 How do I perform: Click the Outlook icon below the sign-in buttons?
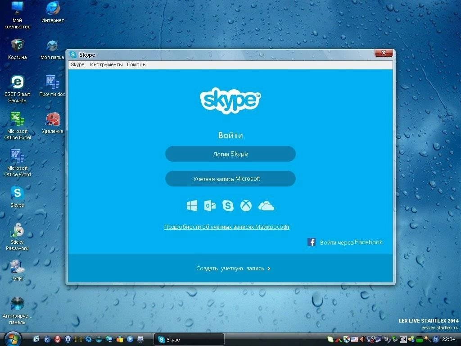pyautogui.click(x=210, y=205)
